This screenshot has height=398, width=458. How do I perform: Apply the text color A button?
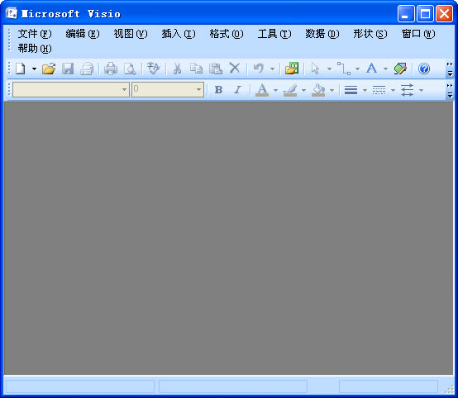[x=262, y=90]
